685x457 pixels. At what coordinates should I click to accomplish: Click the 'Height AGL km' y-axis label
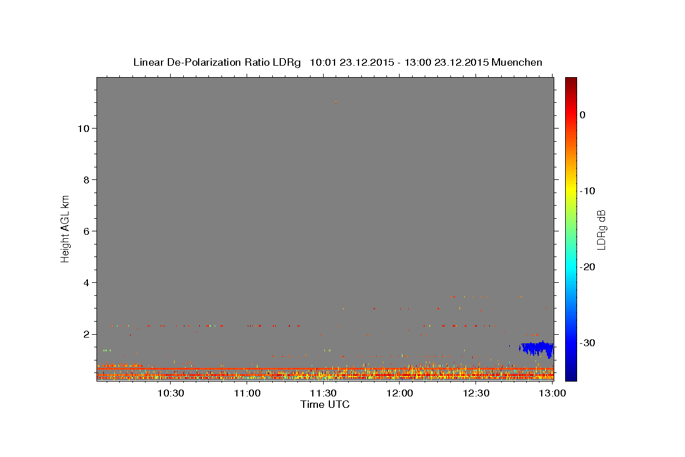(66, 228)
